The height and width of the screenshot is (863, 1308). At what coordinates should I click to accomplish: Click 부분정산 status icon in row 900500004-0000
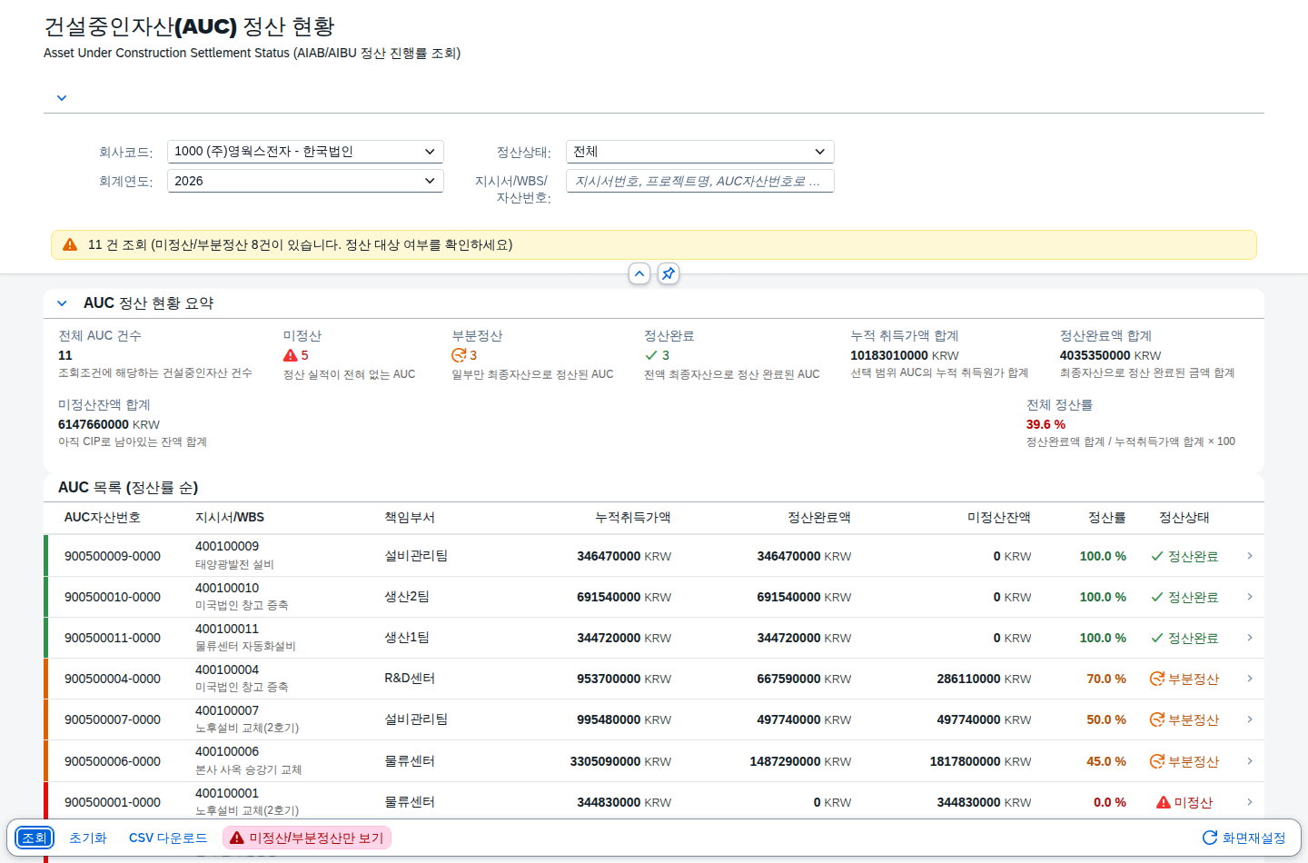point(1157,679)
